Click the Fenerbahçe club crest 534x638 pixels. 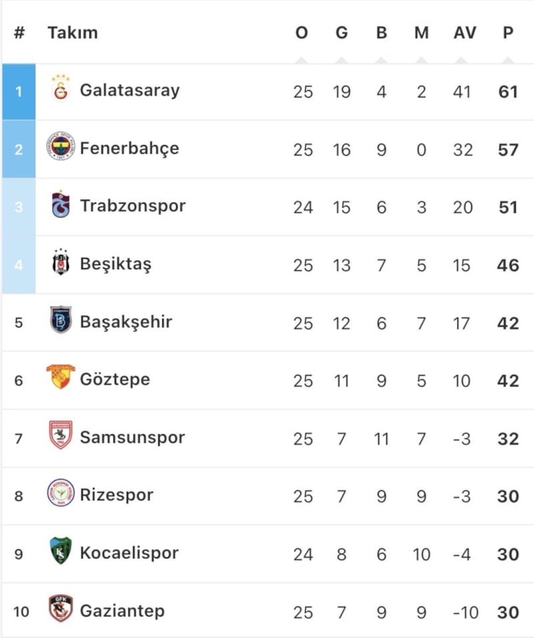(x=61, y=148)
